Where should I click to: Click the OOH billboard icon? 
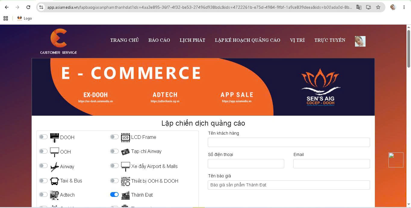[54, 152]
